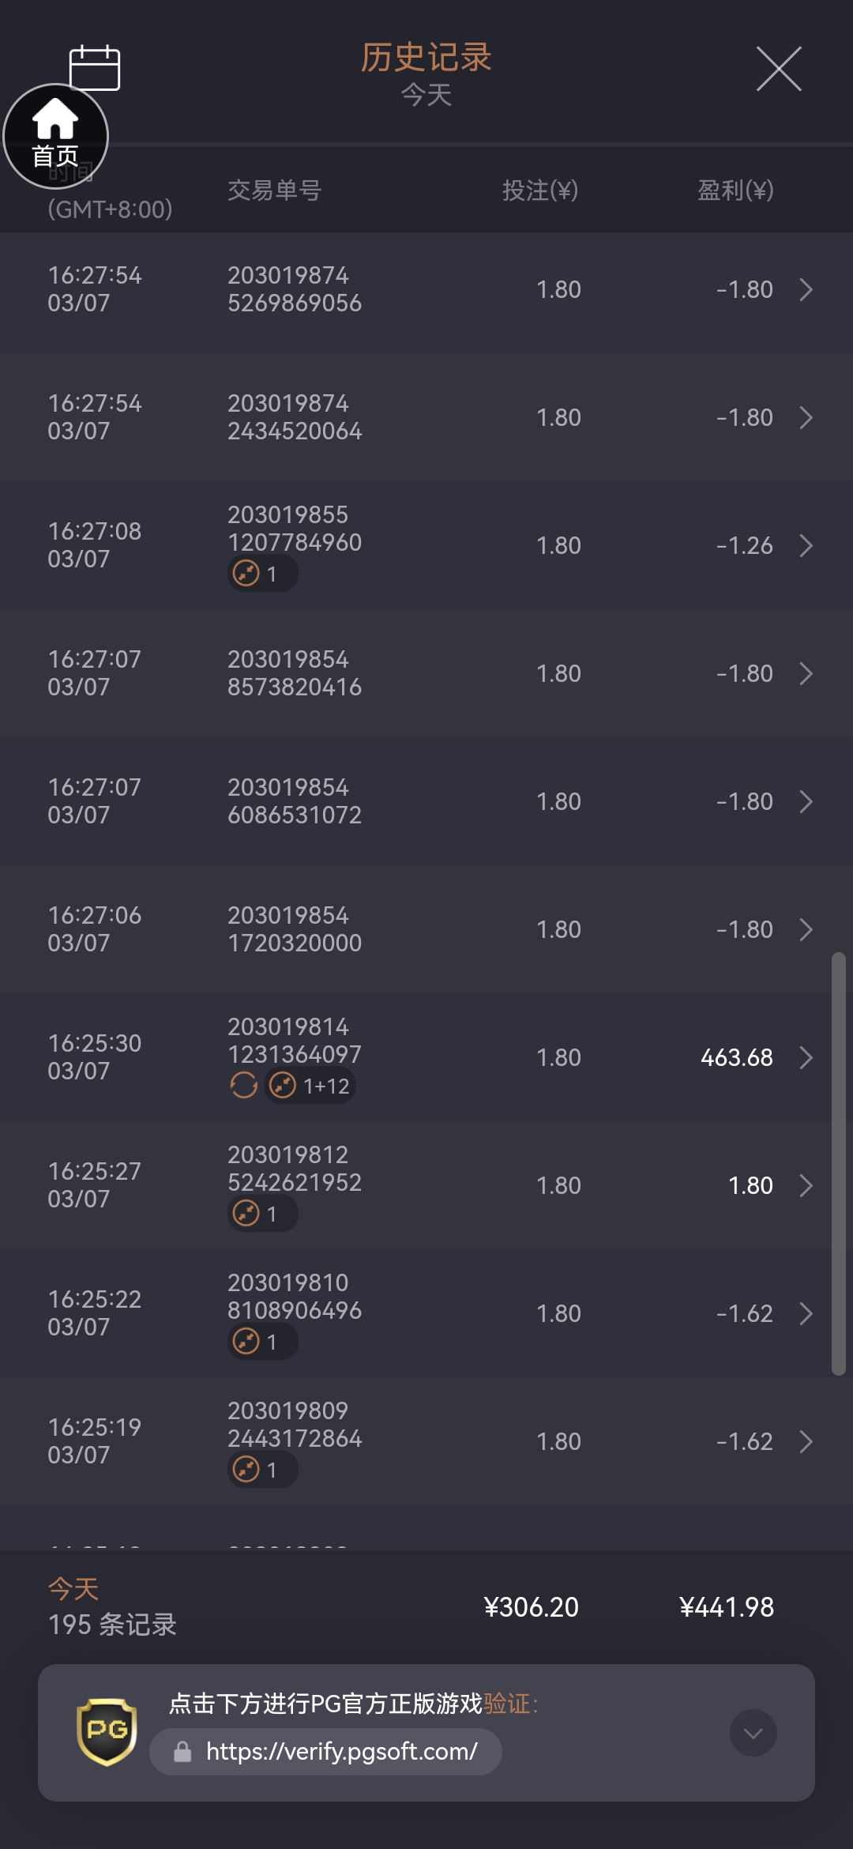Open the calendar date picker icon
Screen dimensions: 853x1849
tap(95, 67)
